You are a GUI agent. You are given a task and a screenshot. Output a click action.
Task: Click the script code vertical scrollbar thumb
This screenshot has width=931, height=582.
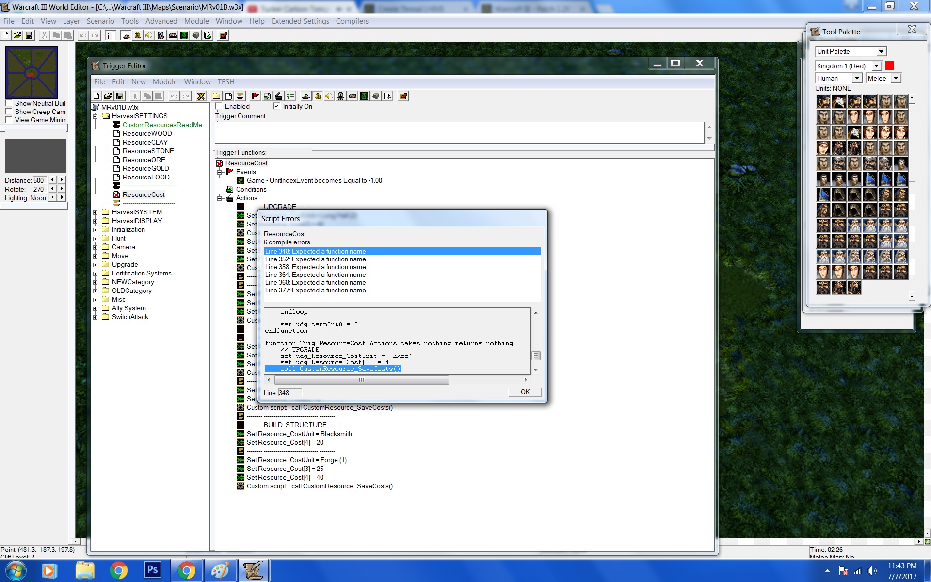pos(536,356)
